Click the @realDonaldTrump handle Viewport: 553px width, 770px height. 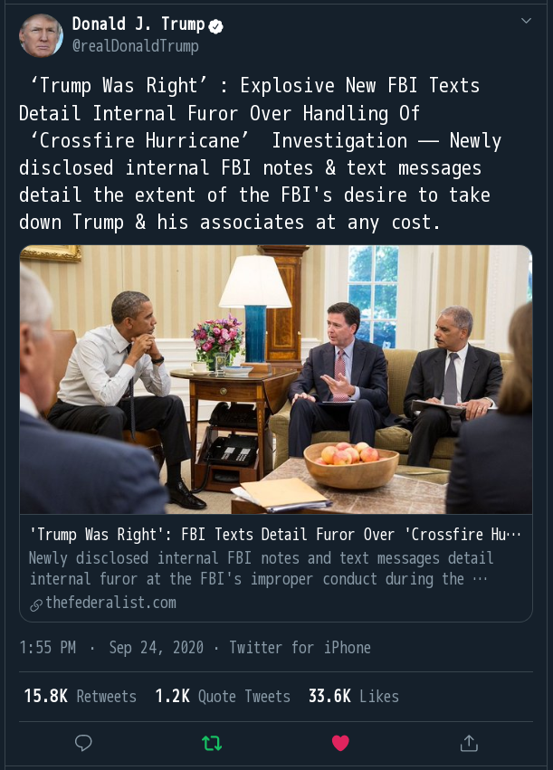click(x=135, y=45)
